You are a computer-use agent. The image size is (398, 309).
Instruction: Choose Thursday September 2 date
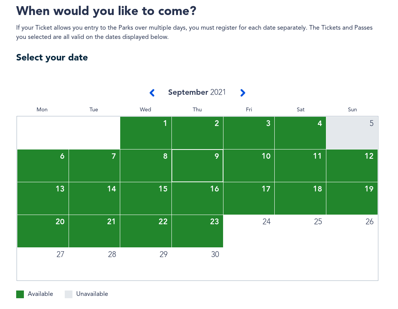coord(197,133)
